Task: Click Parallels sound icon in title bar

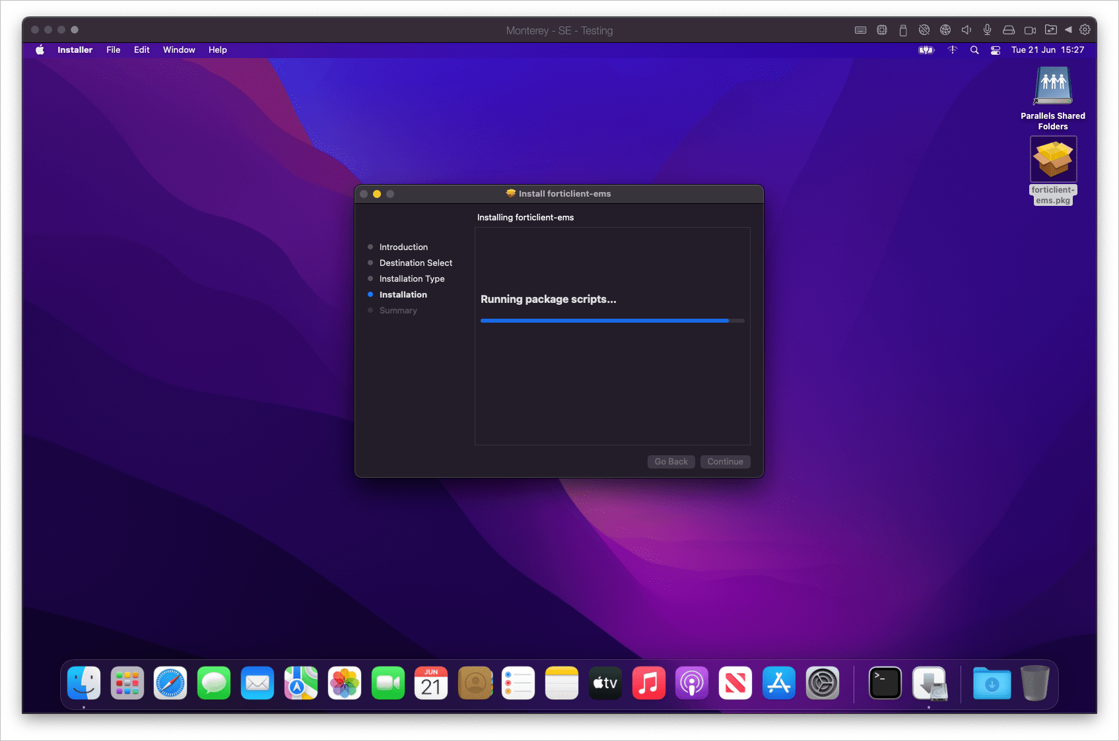Action: coord(966,30)
